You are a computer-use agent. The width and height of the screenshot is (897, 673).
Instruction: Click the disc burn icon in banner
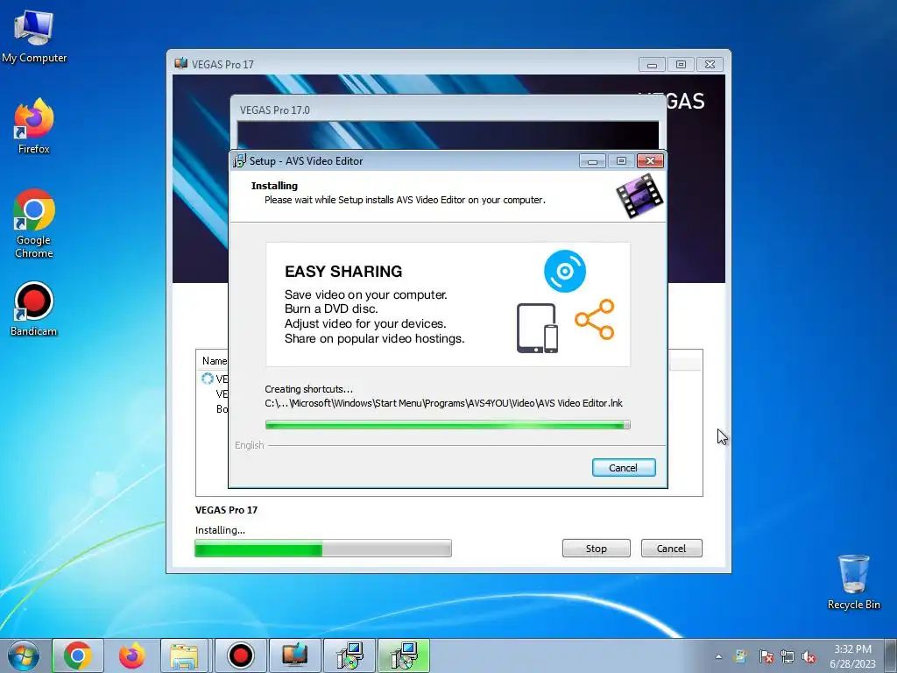click(x=565, y=272)
